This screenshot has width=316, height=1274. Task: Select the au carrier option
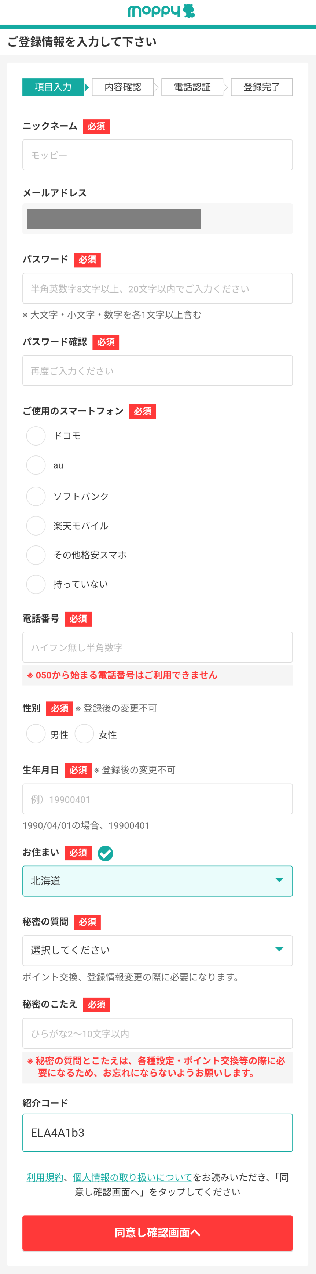click(36, 465)
